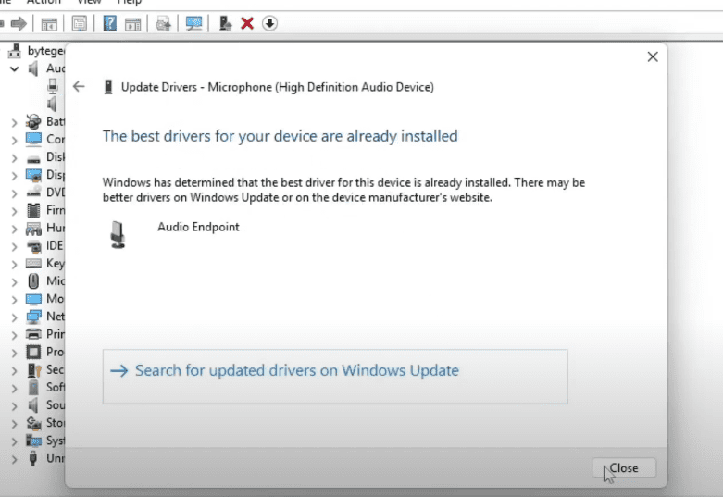Screen dimensions: 723x497
Task: Expand the Batteries category
Action: click(14, 122)
